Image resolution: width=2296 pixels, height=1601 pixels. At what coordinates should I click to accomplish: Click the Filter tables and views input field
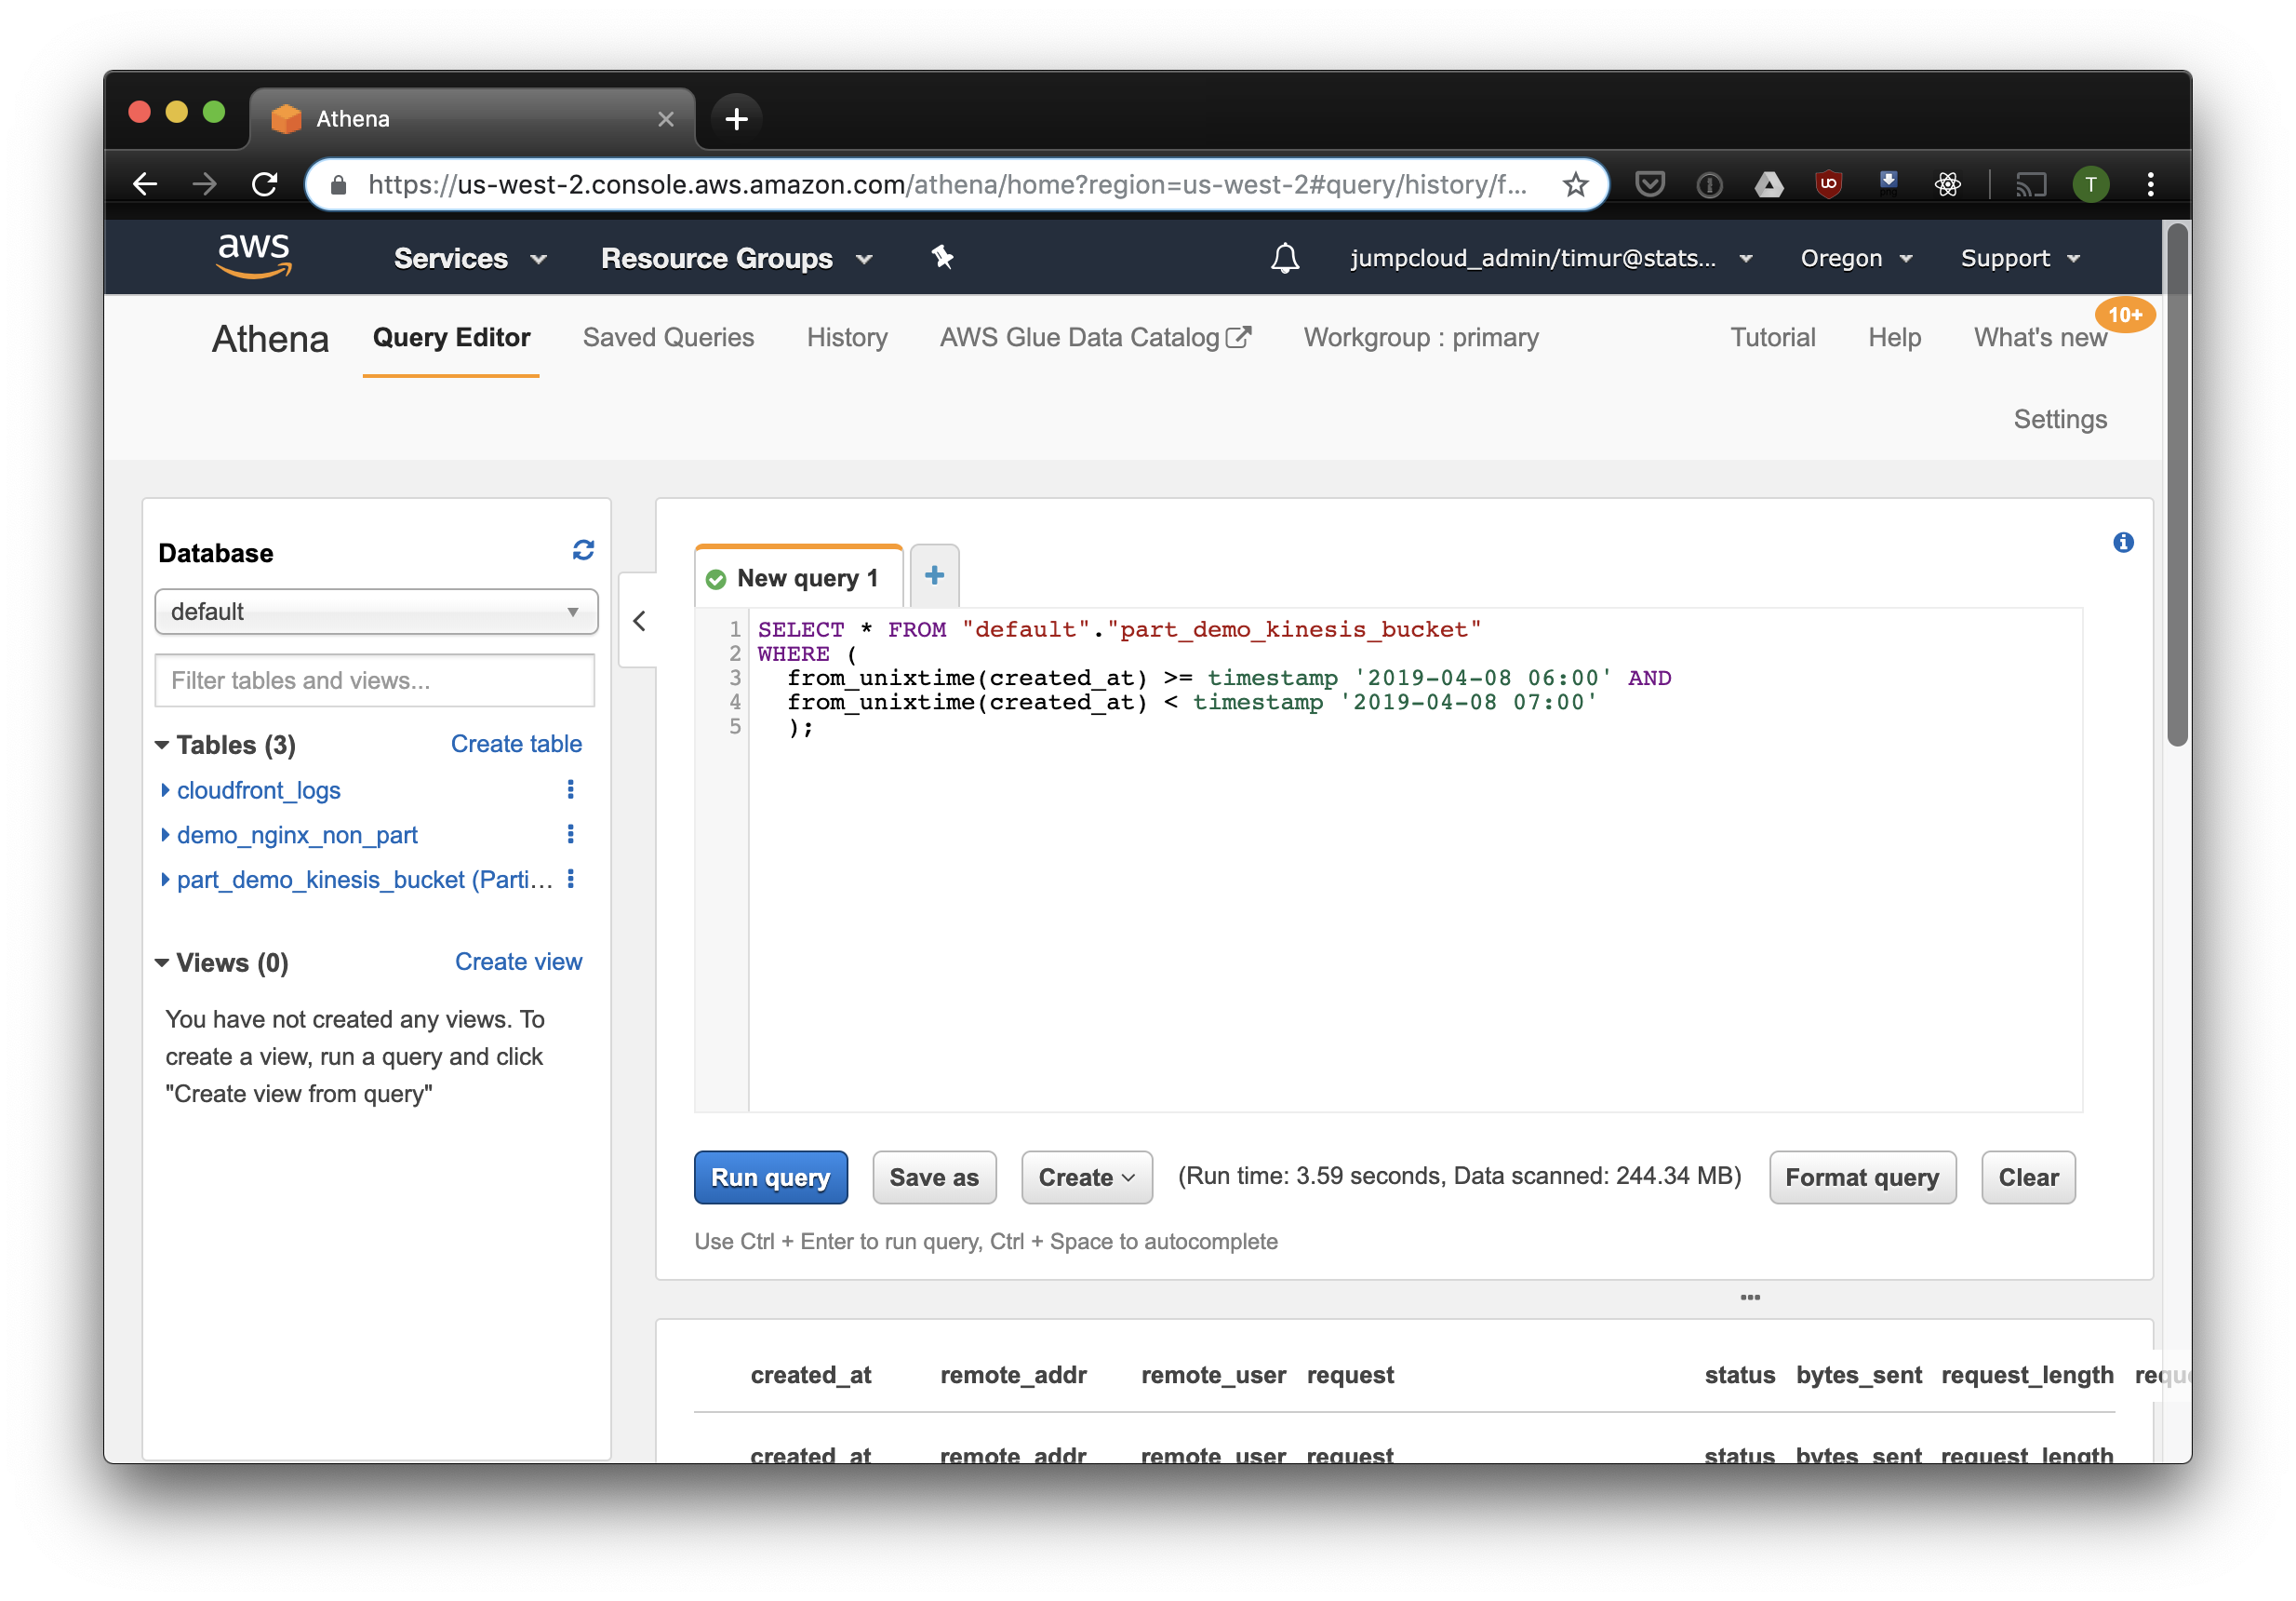pyautogui.click(x=373, y=679)
